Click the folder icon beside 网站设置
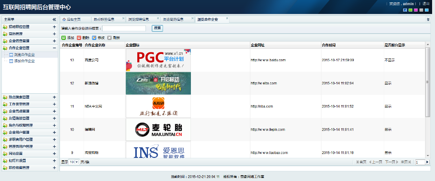 5,154
